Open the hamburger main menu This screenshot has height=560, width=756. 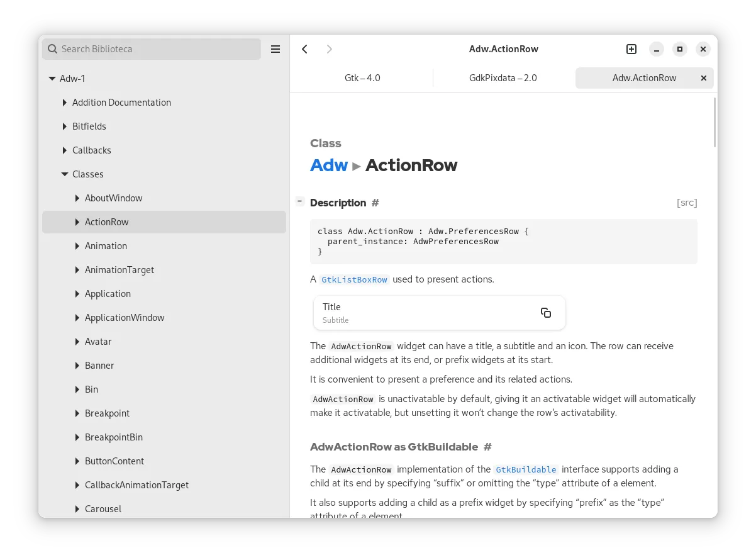[275, 49]
